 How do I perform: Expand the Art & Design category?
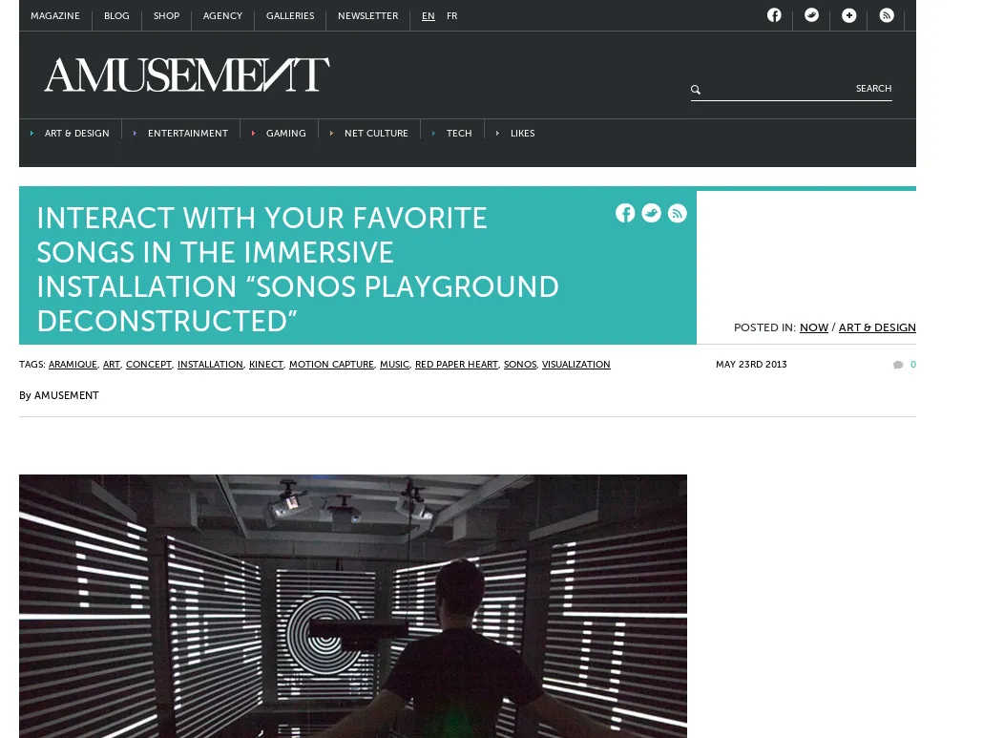pos(76,133)
